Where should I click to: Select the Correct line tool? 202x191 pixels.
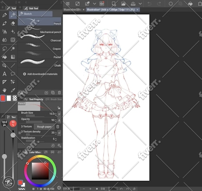click(13, 82)
